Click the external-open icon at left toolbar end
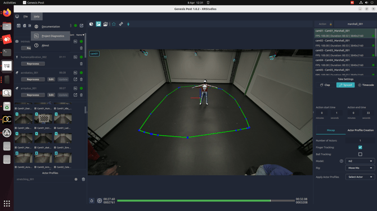Screen dimensions: 377x211 click(x=82, y=25)
